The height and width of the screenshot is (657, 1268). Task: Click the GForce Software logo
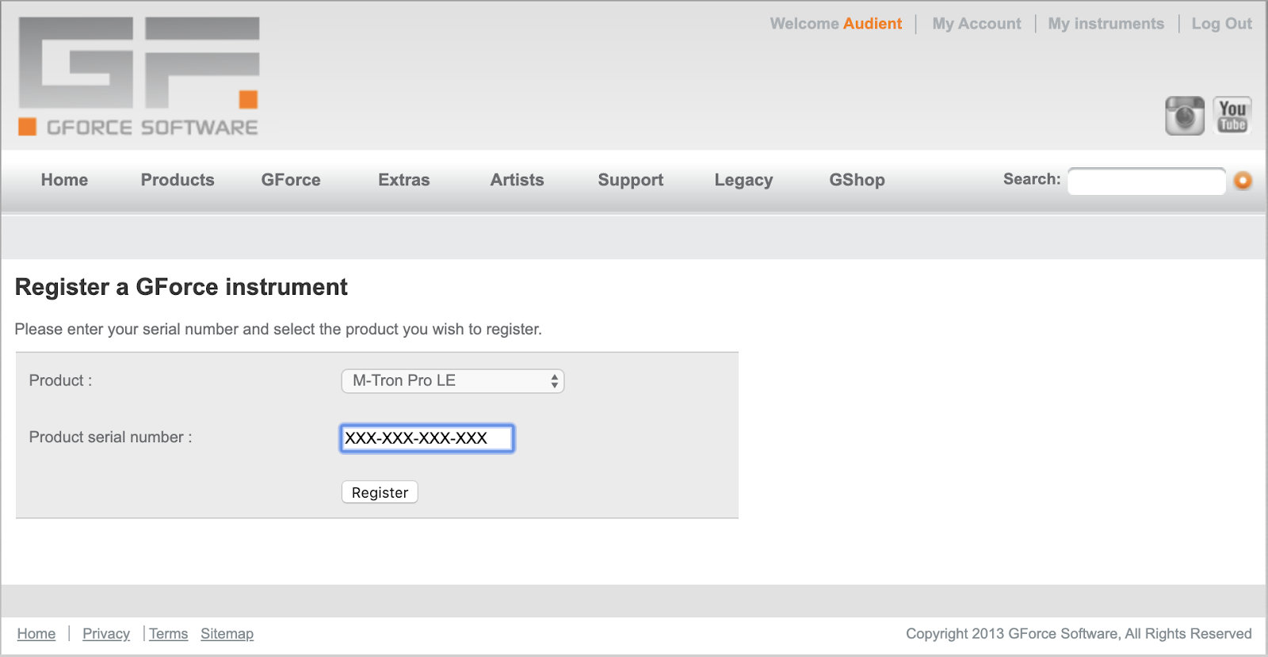139,76
